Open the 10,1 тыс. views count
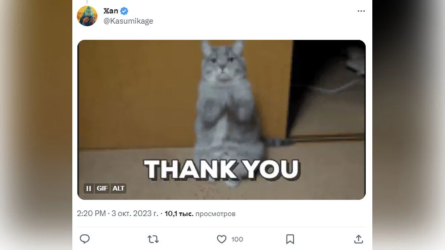Screen dimensions: 445x250 coord(179,214)
